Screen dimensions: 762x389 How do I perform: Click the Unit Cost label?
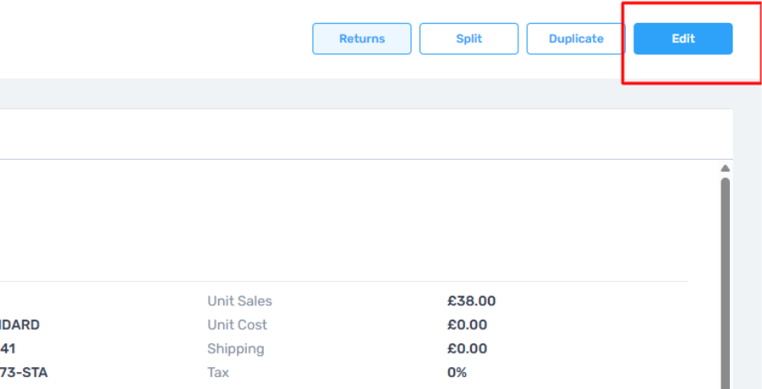point(237,325)
